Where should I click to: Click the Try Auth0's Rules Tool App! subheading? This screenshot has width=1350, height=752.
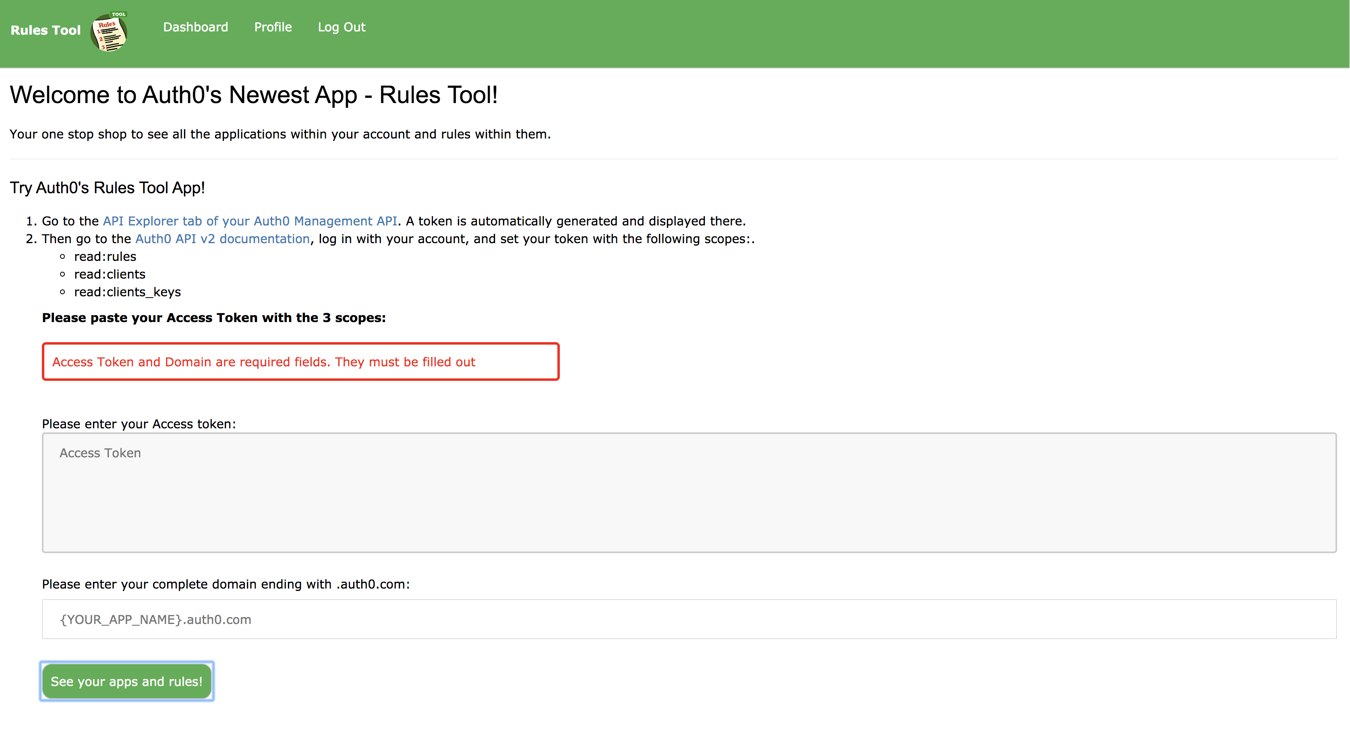point(107,188)
